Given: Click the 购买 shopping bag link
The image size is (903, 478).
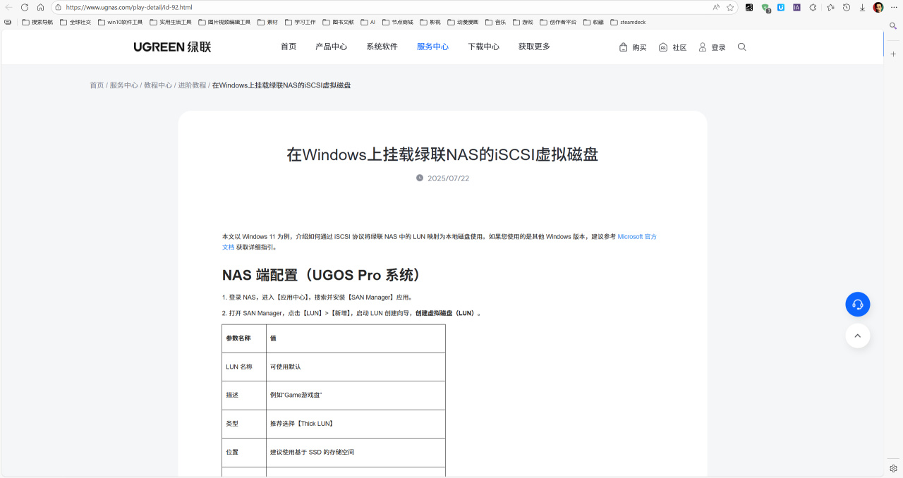Looking at the screenshot, I should coord(633,47).
